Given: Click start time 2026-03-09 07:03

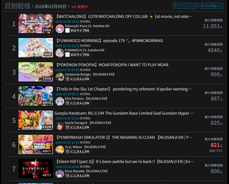Looking at the screenshot, I should [x=67, y=70].
